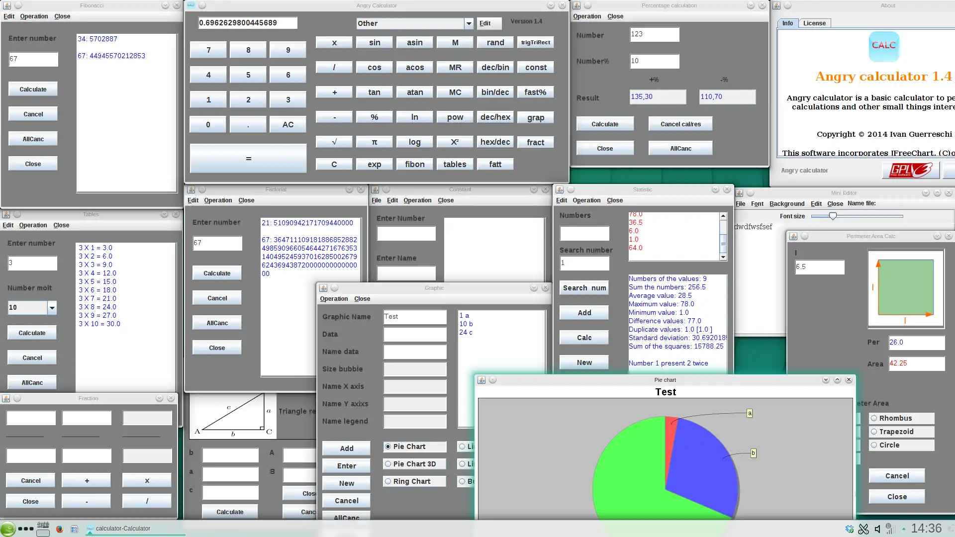This screenshot has height=537, width=955.
Task: Expand the hidden system tray icons arrow
Action: pos(903,529)
